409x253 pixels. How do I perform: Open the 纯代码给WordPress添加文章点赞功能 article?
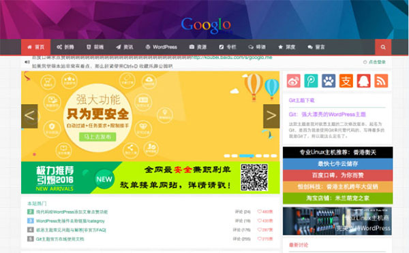pos(72,212)
